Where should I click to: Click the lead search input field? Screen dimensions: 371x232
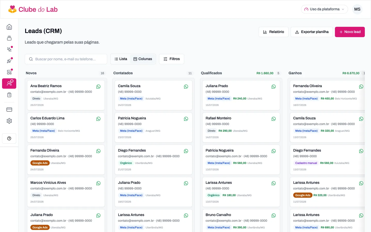point(66,59)
